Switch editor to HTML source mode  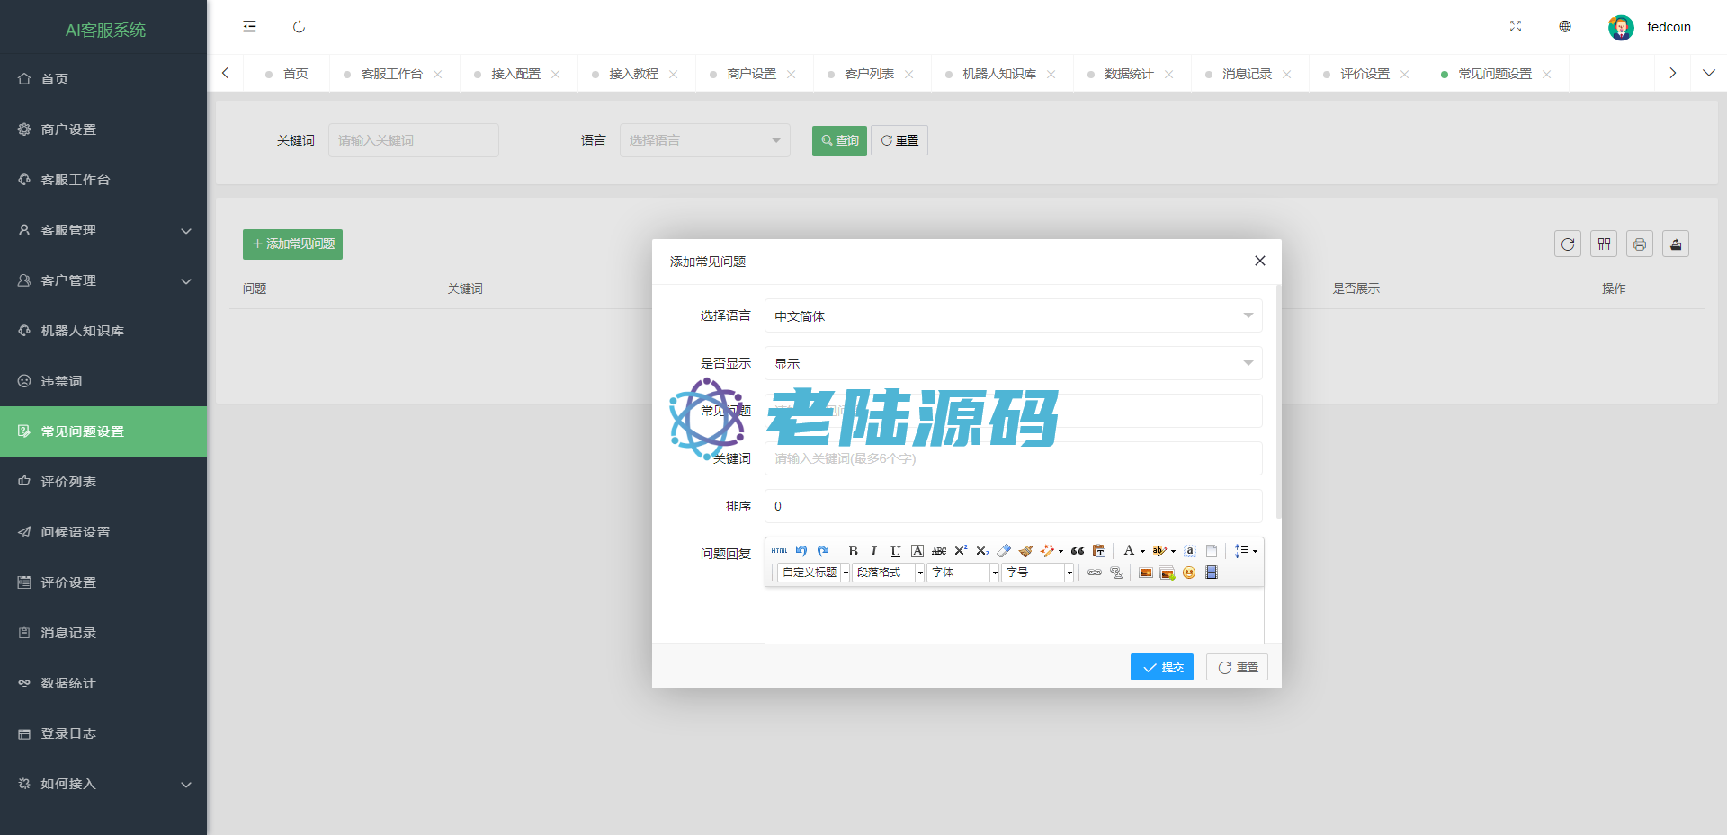point(779,551)
